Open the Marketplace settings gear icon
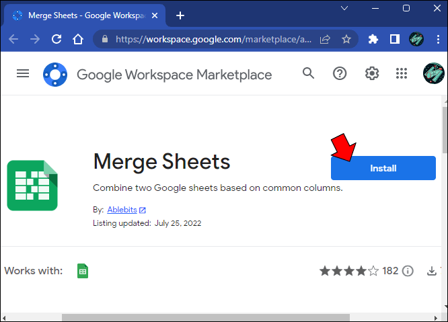The image size is (448, 322). click(371, 73)
